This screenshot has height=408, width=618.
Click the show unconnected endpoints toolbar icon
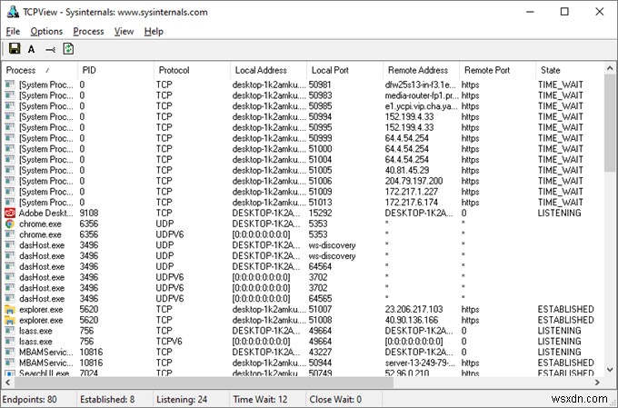tap(50, 50)
